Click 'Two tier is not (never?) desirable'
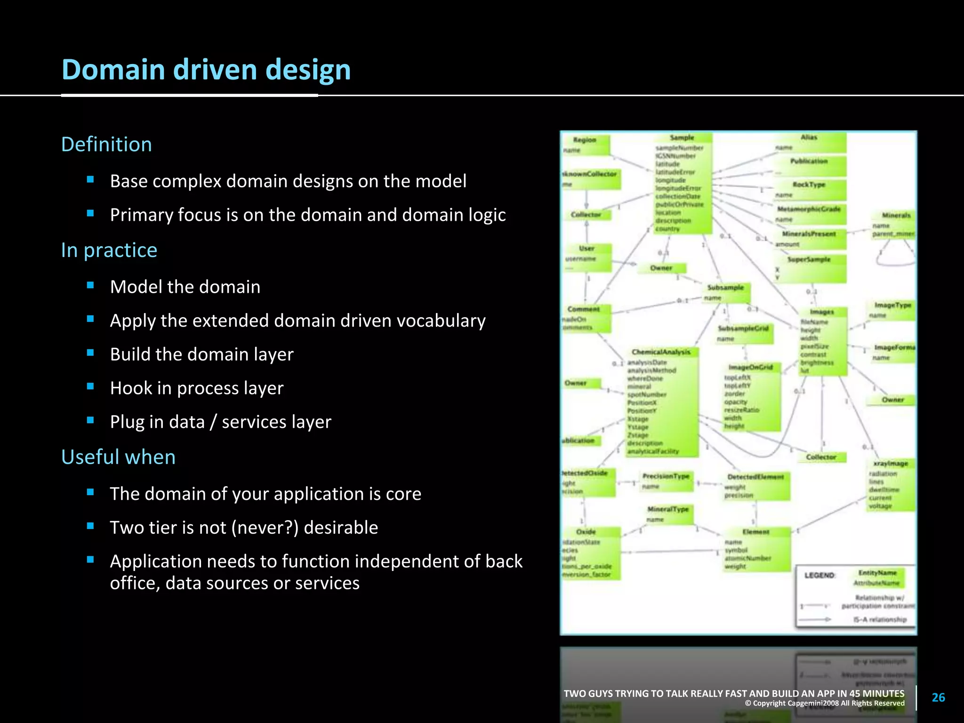964x723 pixels. tap(244, 528)
